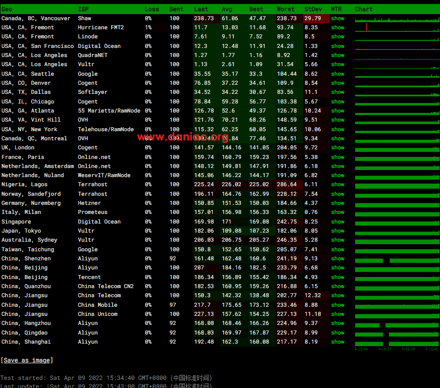Show MTR for Qingdao Aliyun
Screen dimensions: 440x388
click(x=337, y=333)
